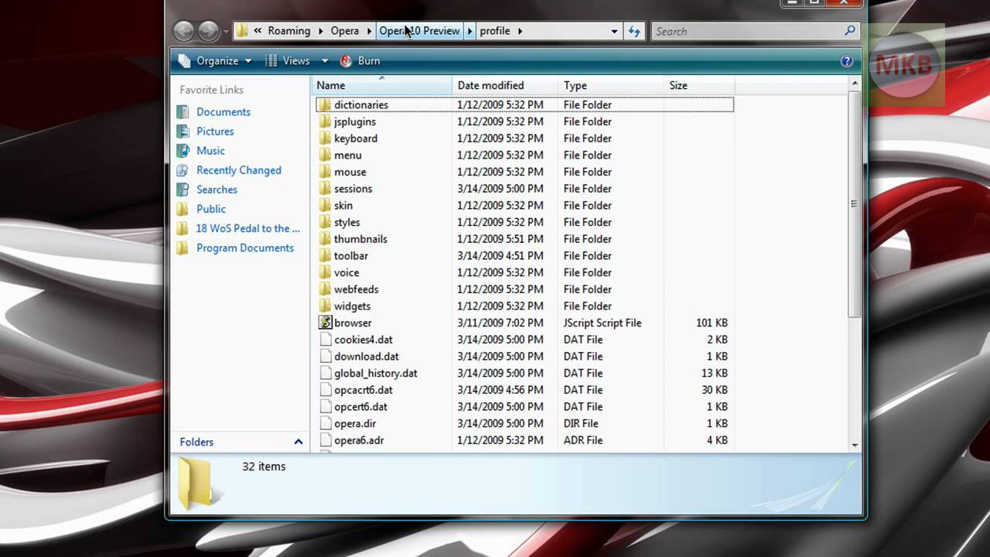Click the Burn disc icon in the toolbar
Screen dimensions: 990x557
[x=346, y=61]
